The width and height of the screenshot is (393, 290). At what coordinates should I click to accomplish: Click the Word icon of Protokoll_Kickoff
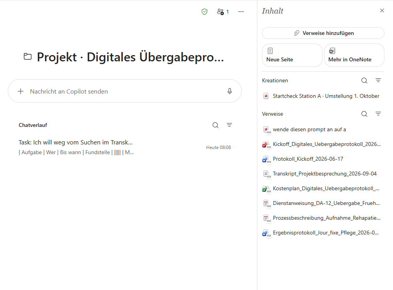(266, 159)
